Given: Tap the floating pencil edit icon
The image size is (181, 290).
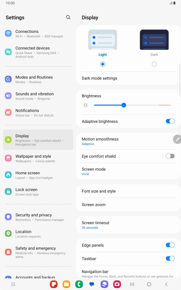Looking at the screenshot, I should click(x=177, y=139).
